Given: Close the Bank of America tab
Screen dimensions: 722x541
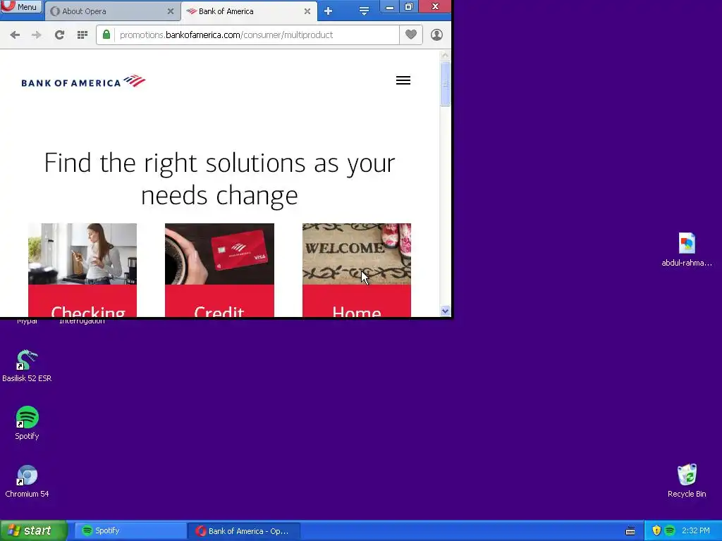Looking at the screenshot, I should pos(307,11).
